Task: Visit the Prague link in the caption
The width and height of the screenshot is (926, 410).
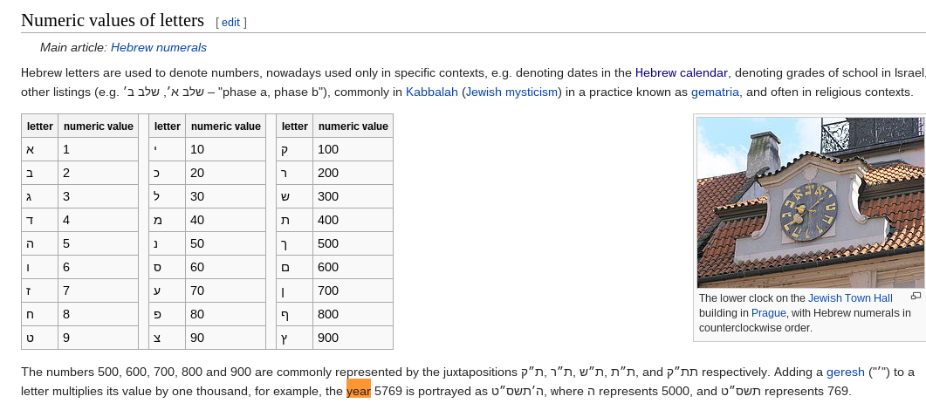Action: (x=769, y=313)
